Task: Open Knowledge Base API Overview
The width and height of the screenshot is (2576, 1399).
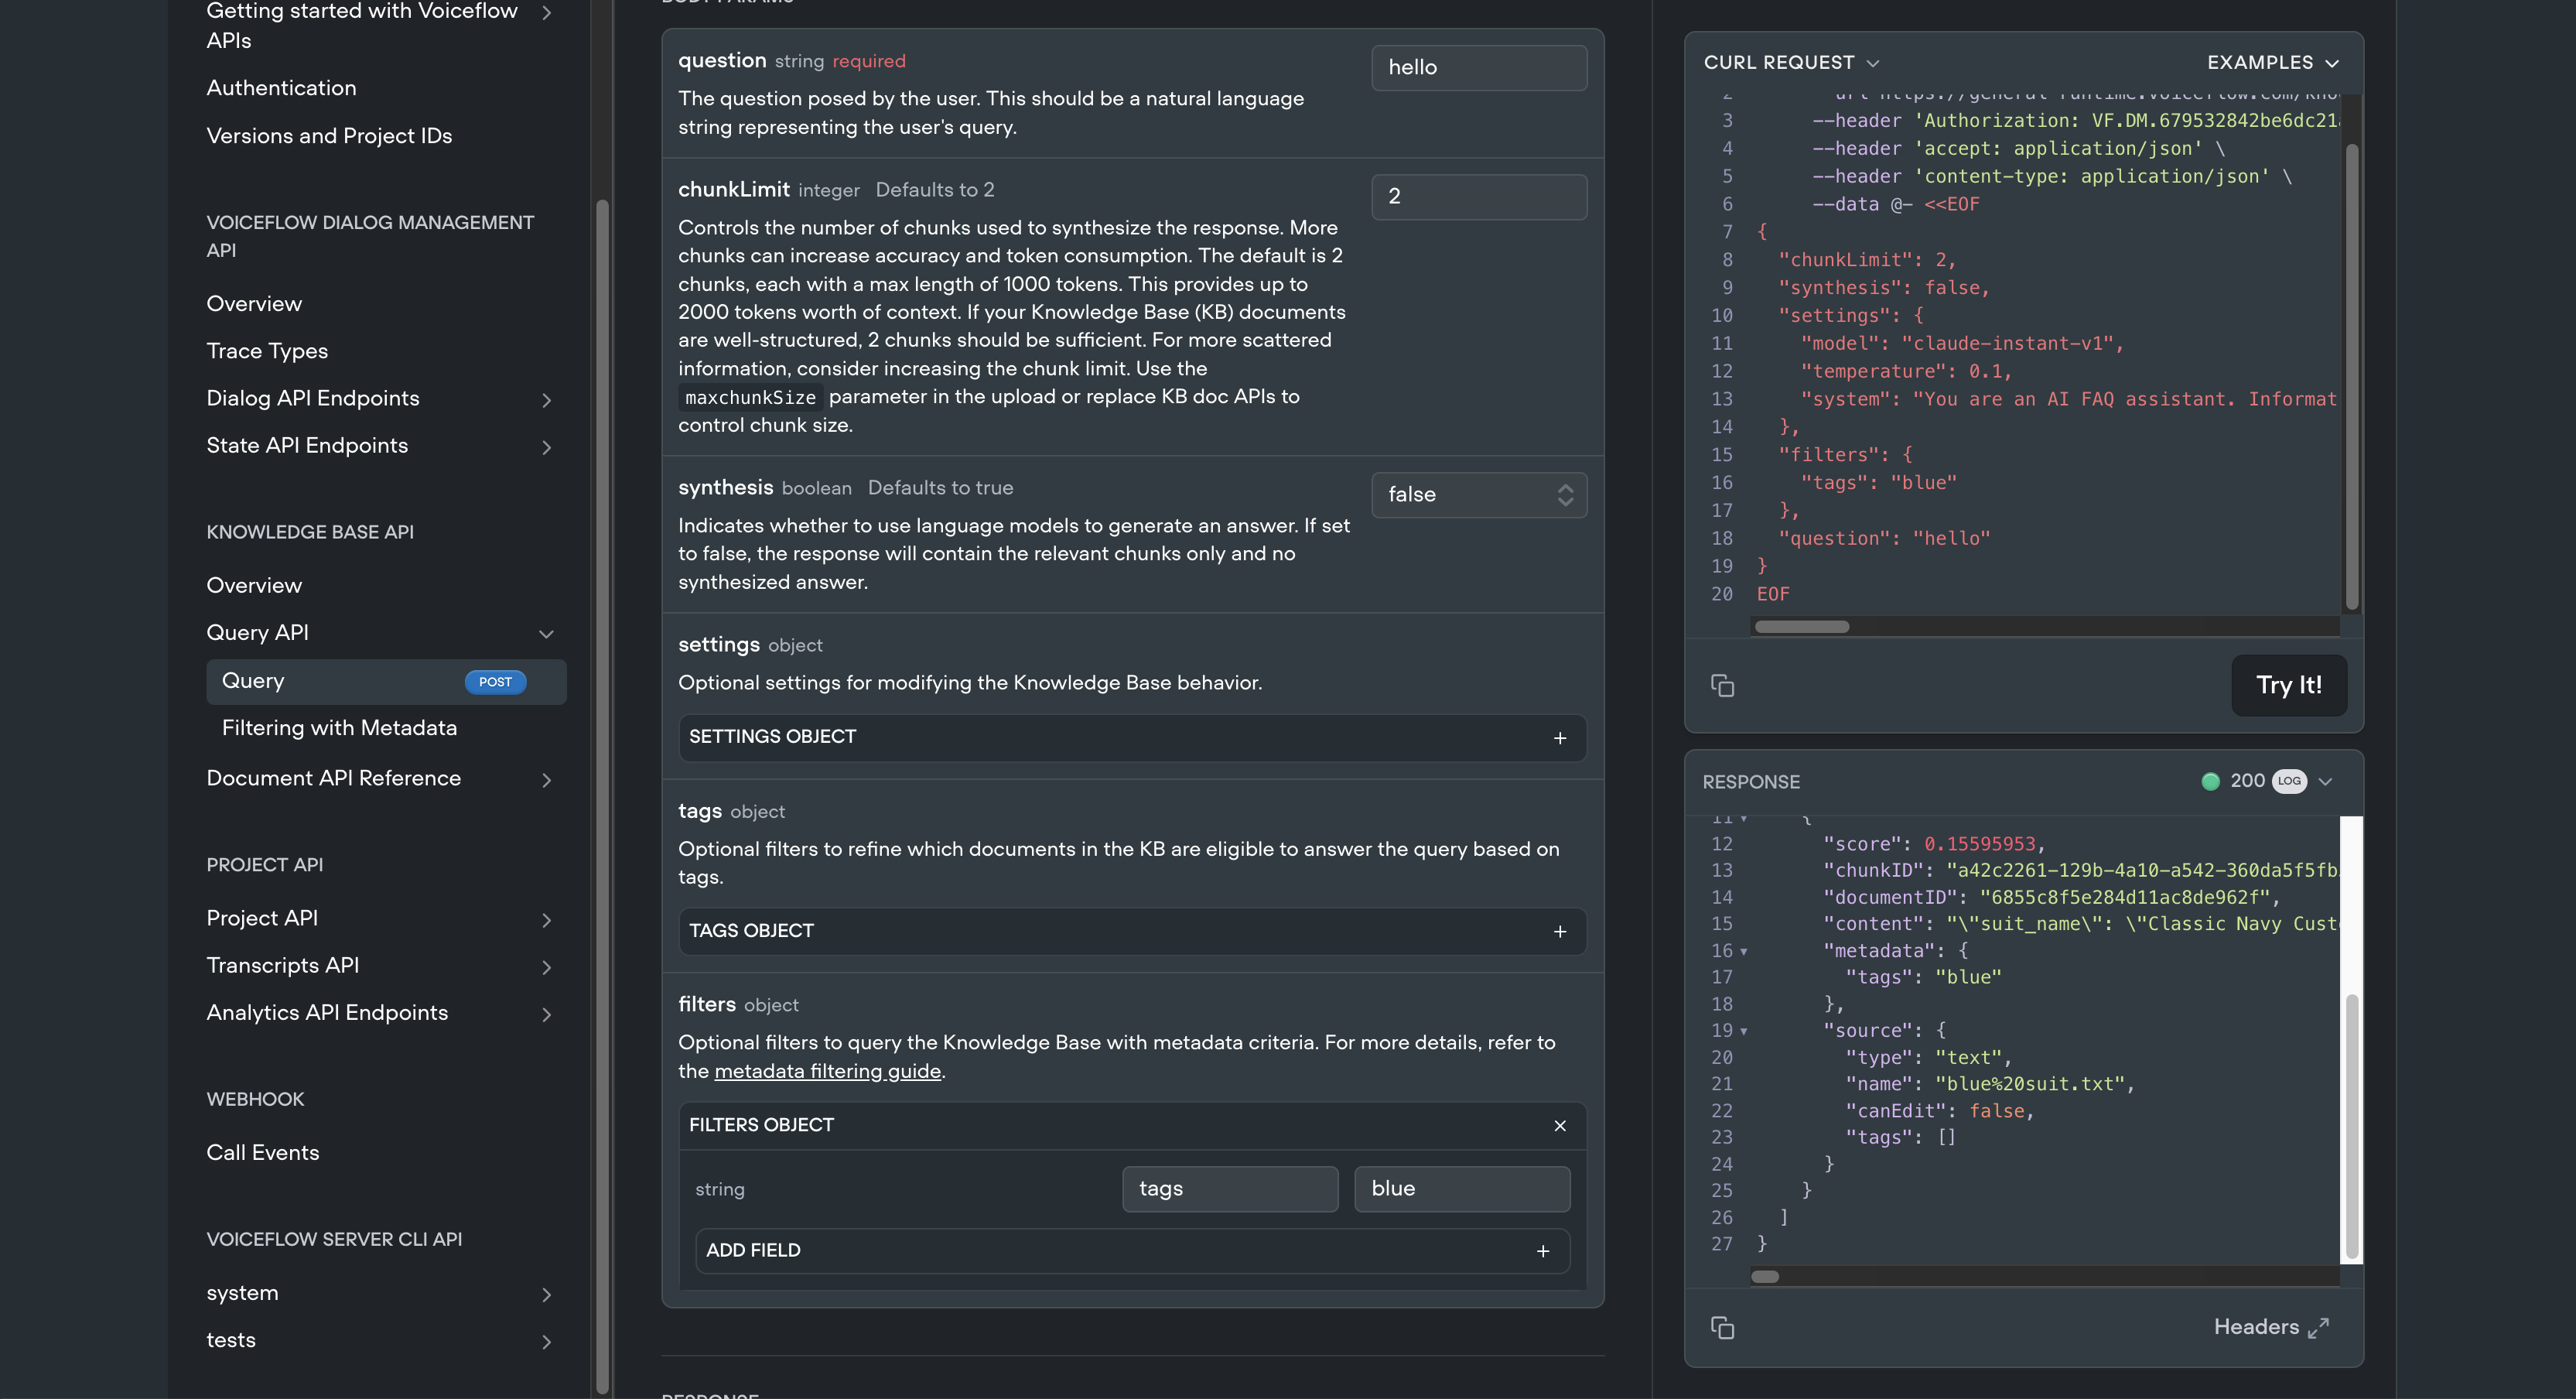Action: click(254, 586)
